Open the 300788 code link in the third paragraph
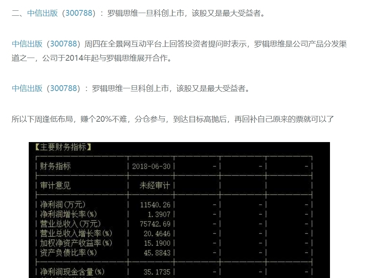 [64, 88]
